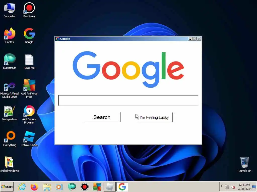Select the Roblox Studio desktop shortcut

coord(29,139)
